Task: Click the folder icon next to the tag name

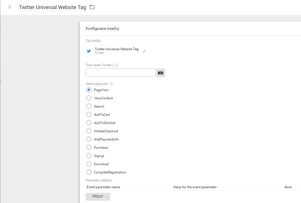Action: pyautogui.click(x=92, y=7)
